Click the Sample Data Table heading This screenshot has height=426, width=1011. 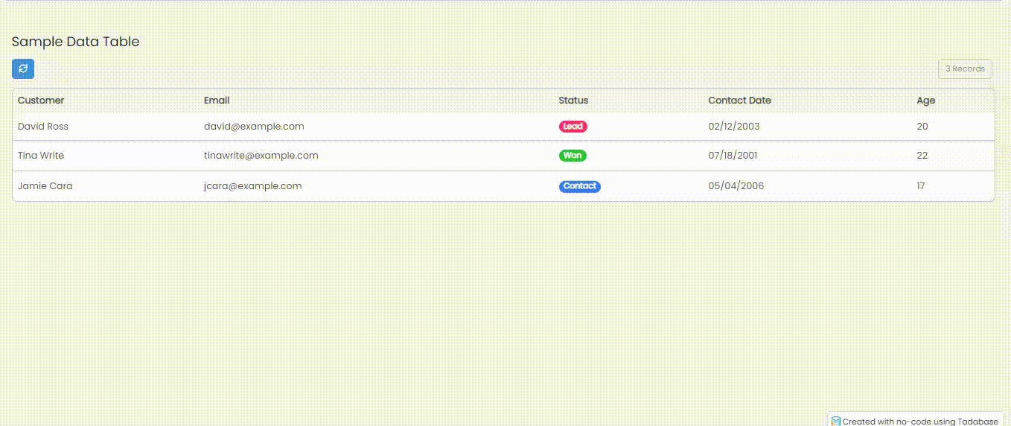pyautogui.click(x=75, y=42)
